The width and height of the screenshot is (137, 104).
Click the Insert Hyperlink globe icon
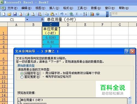pos(71,14)
